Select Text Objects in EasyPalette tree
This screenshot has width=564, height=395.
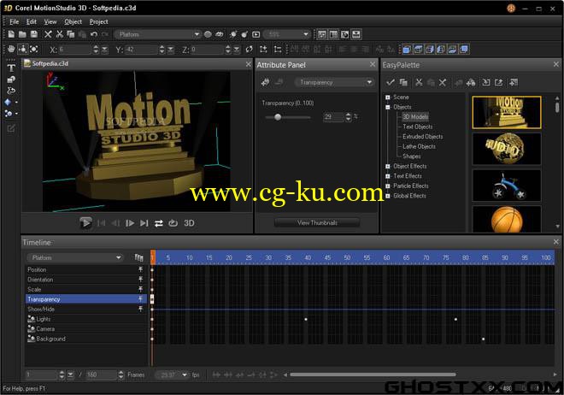click(418, 127)
